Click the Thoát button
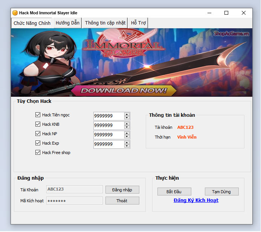This screenshot has height=232, width=261. tap(122, 201)
